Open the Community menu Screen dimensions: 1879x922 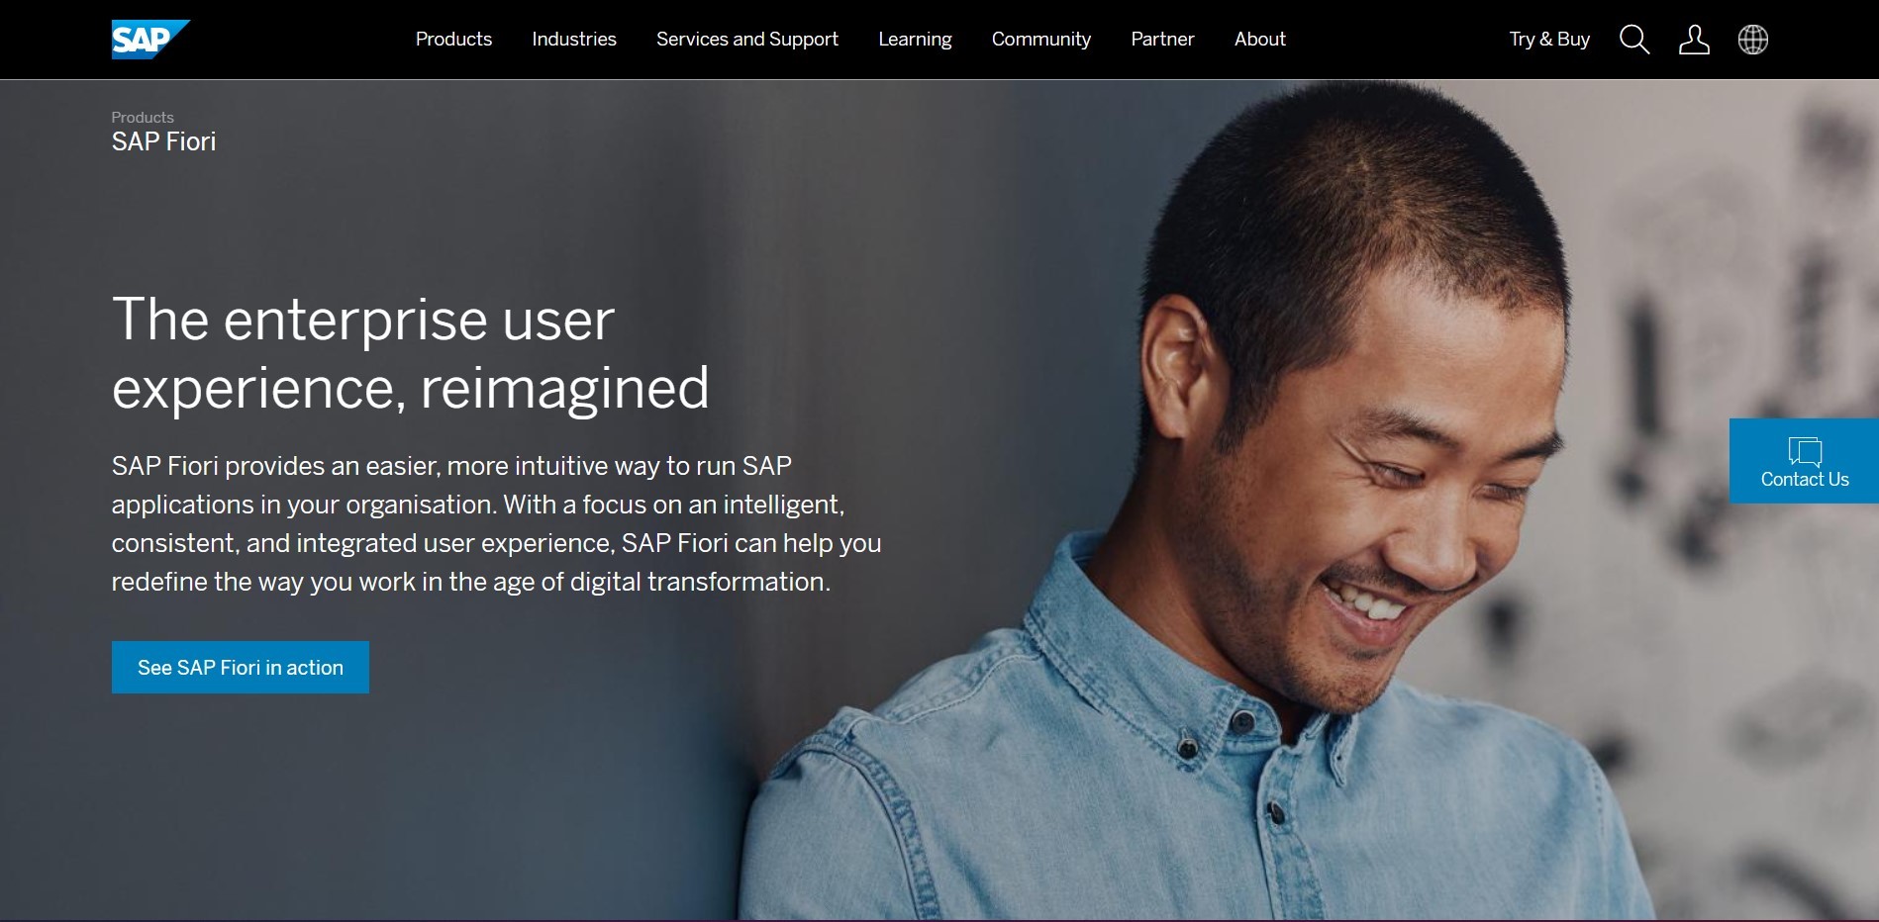pyautogui.click(x=1041, y=40)
